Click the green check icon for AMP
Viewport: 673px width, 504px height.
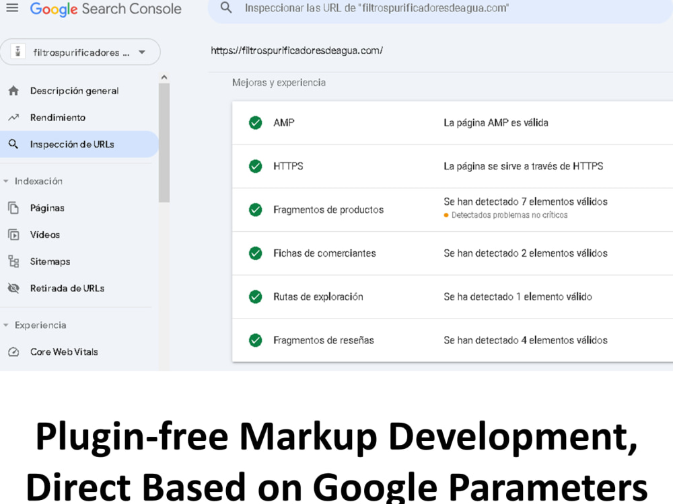(x=255, y=122)
